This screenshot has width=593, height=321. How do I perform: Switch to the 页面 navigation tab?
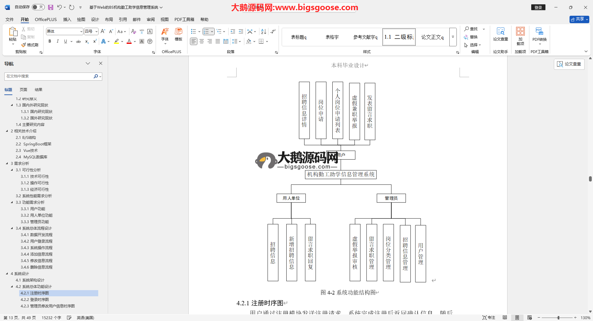point(23,90)
